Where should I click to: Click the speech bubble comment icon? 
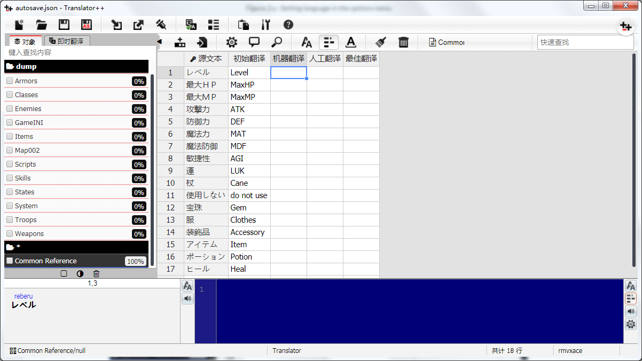point(254,42)
